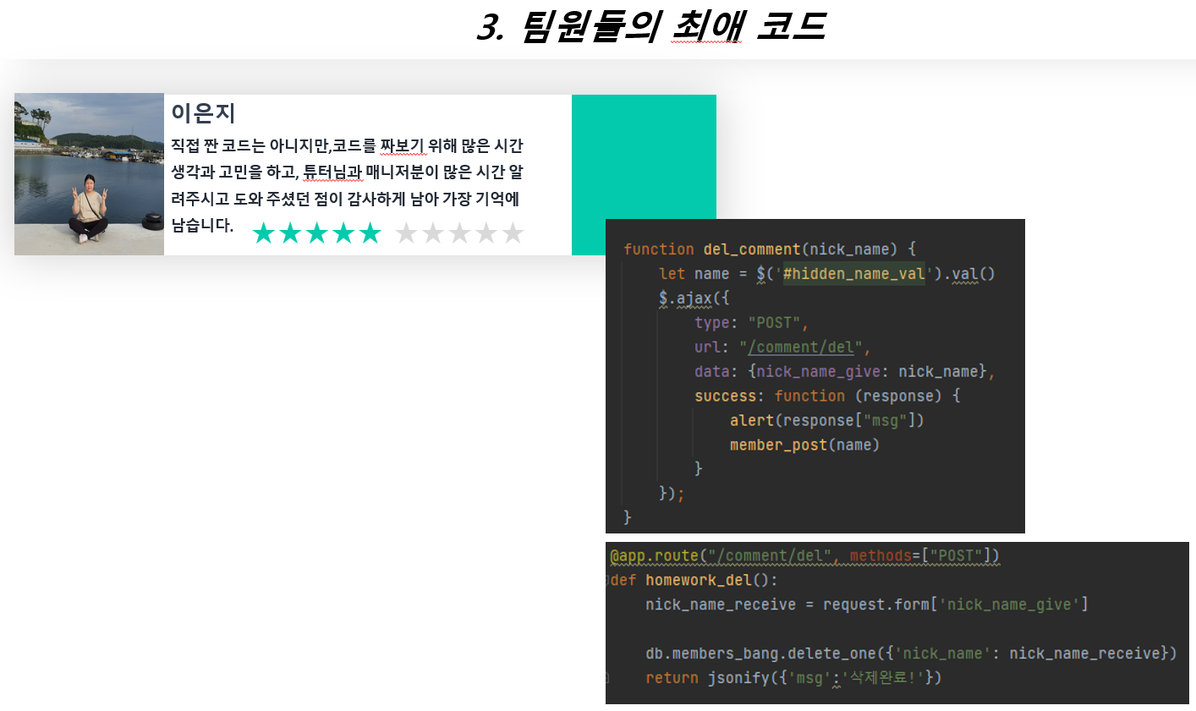Select the seaside profile photo
Viewport: 1196px width, 711px height.
[89, 174]
